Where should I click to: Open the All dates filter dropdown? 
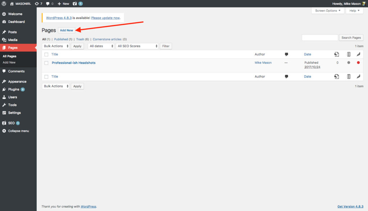coord(101,46)
